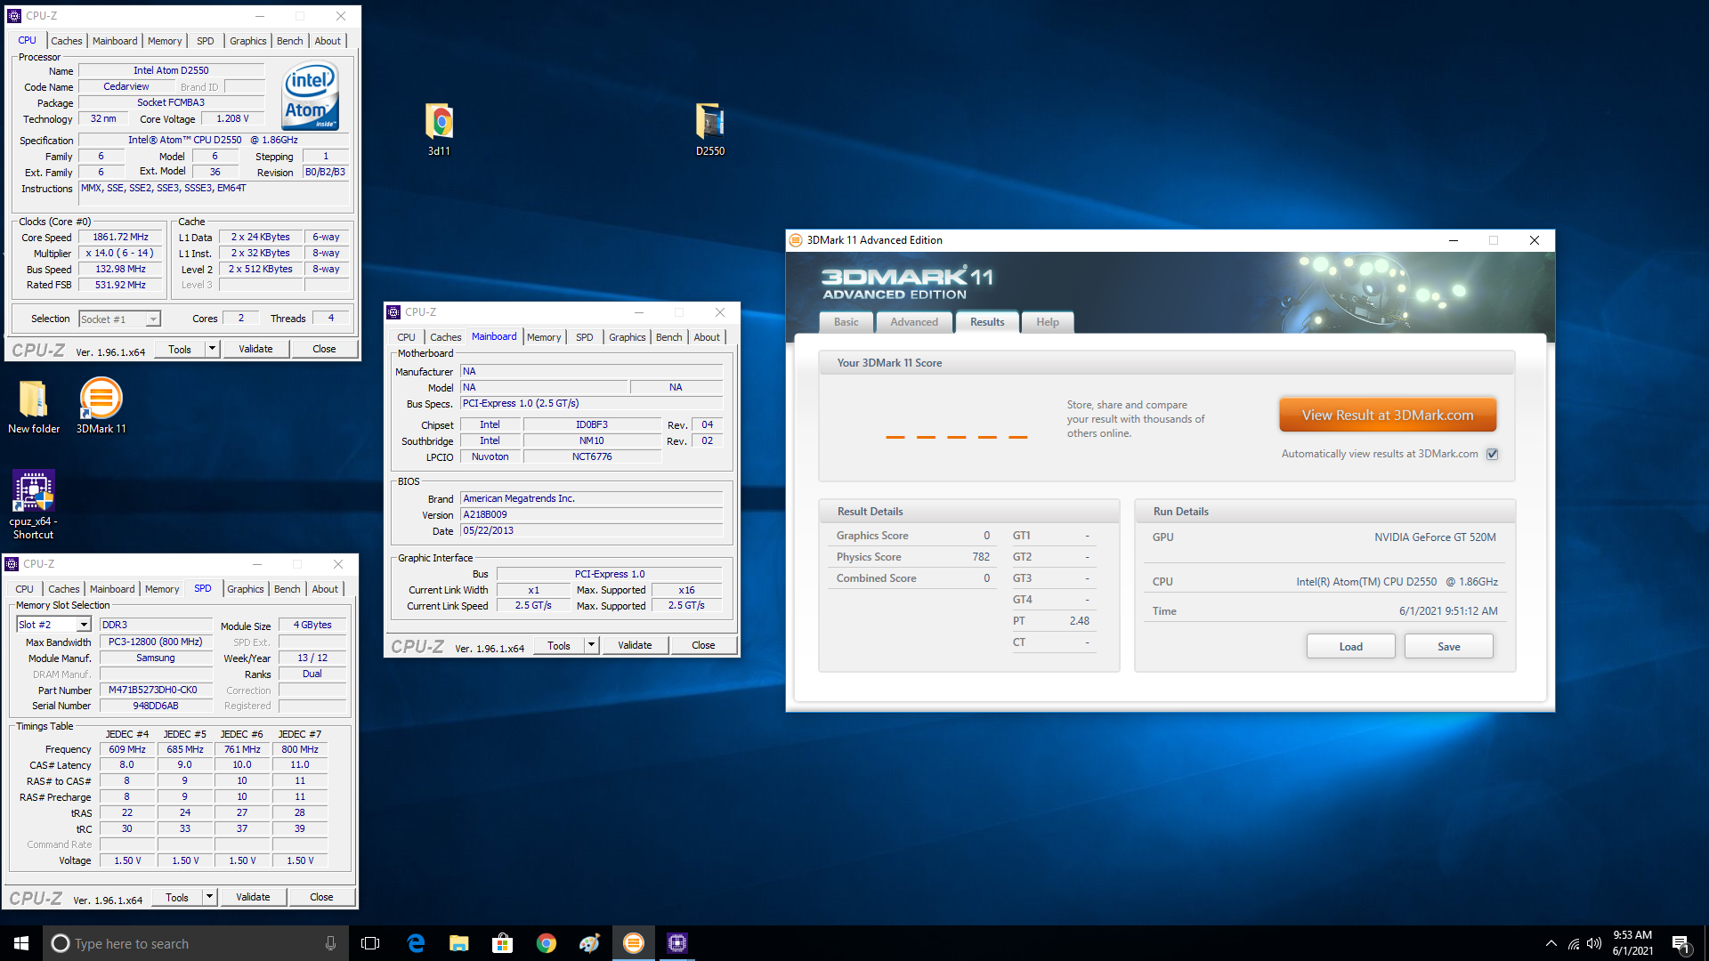Click the Windows Start button
The width and height of the screenshot is (1709, 961).
pos(21,943)
